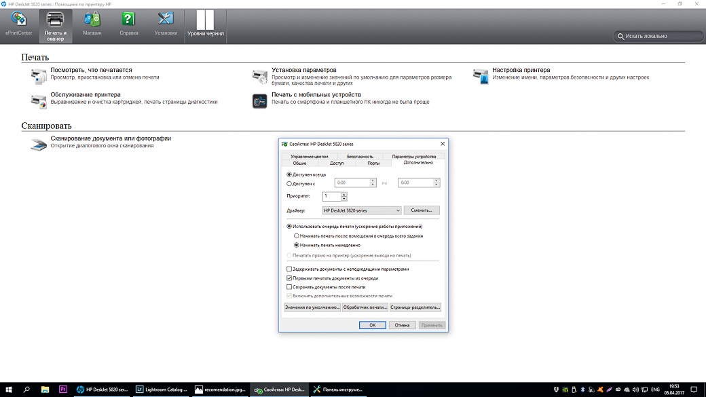Enable Сохранять документы после печати
The height and width of the screenshot is (397, 706).
click(x=289, y=286)
